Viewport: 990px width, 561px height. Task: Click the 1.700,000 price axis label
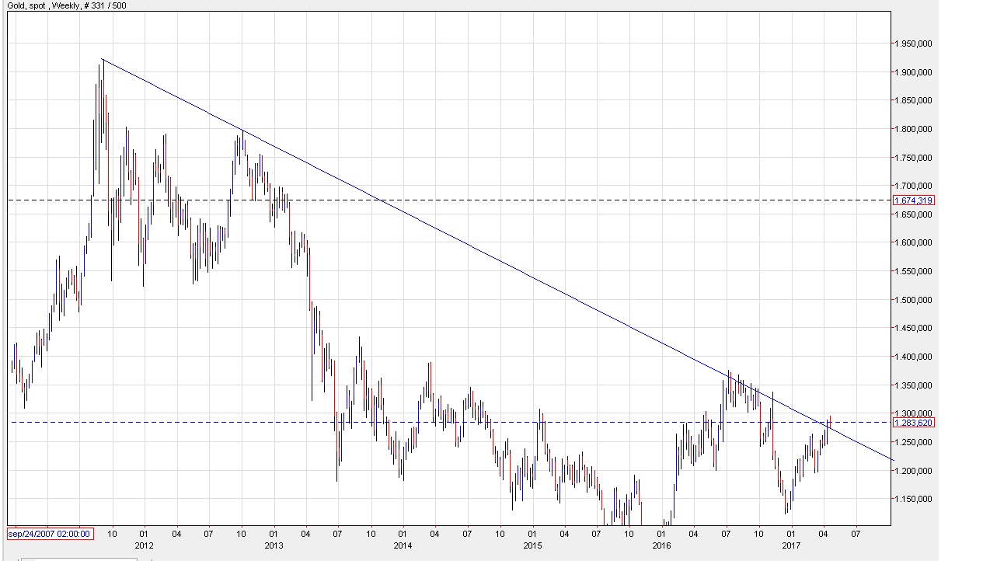pos(914,186)
